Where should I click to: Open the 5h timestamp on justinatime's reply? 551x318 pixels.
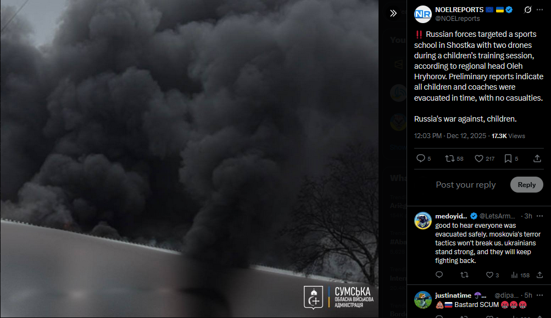click(x=528, y=295)
